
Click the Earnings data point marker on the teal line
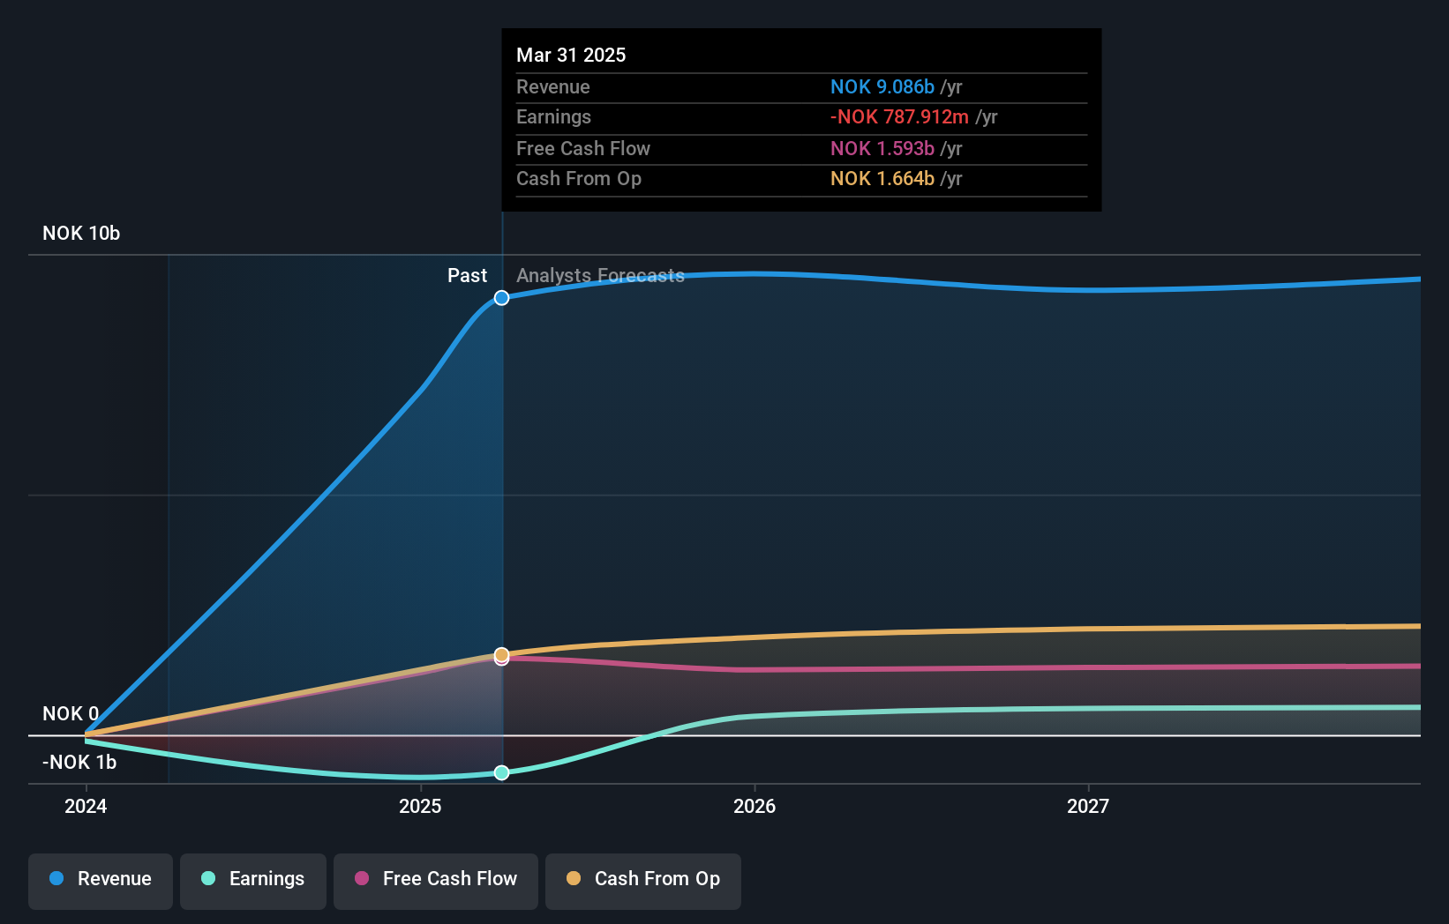(501, 772)
